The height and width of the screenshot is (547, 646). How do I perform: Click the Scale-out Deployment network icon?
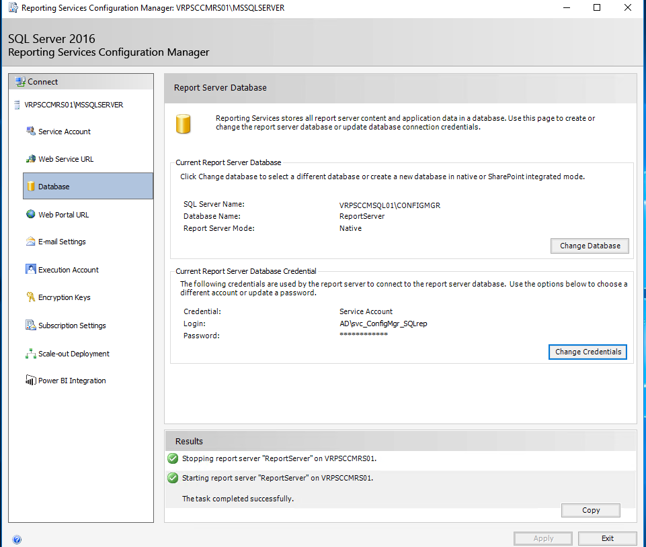31,353
